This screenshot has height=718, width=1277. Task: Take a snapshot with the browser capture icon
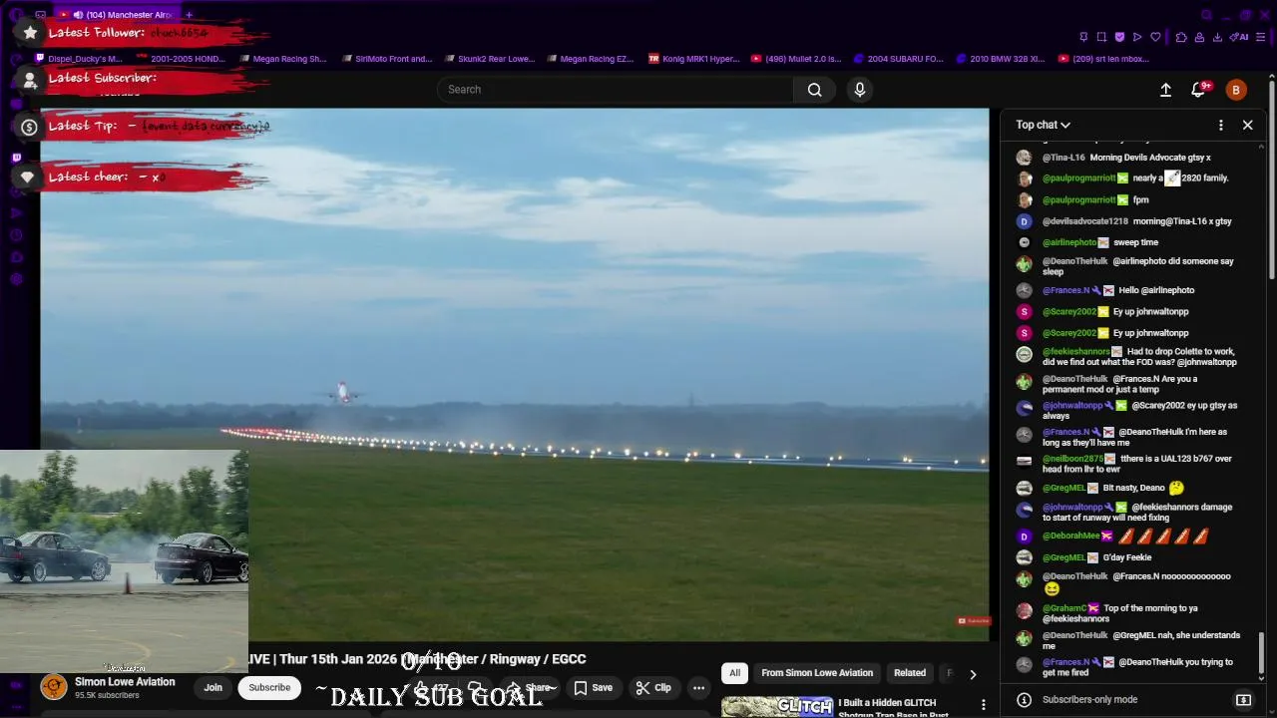click(x=1101, y=37)
